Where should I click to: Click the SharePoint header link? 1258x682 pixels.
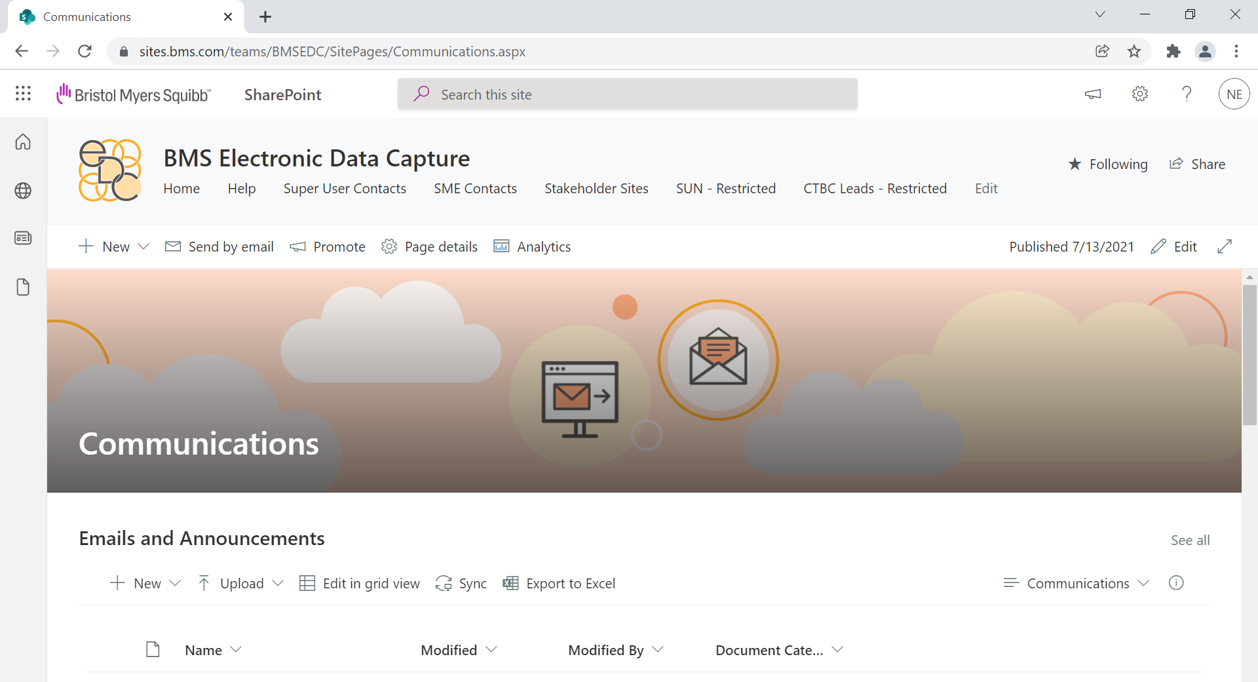click(x=282, y=94)
